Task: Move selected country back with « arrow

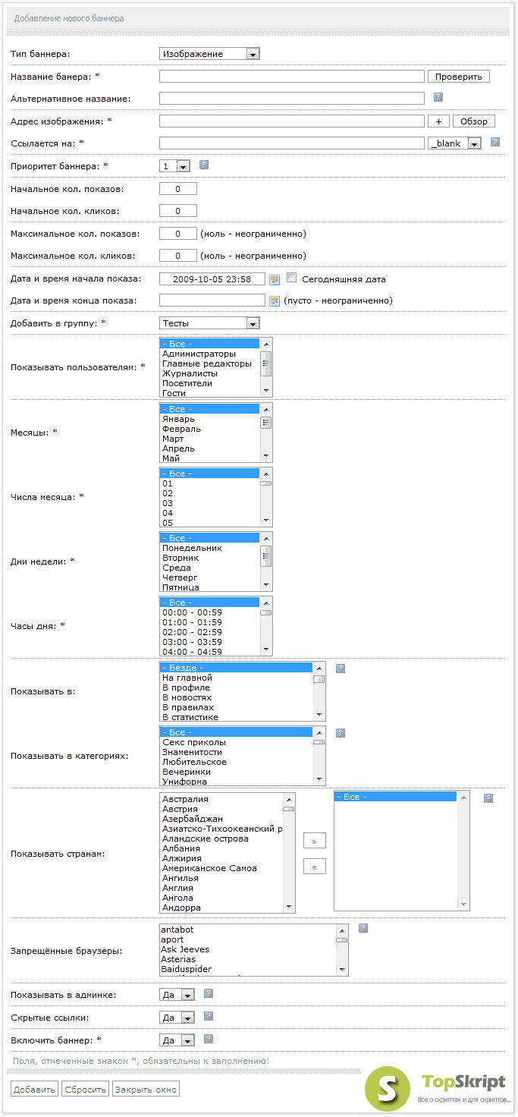Action: point(314,866)
